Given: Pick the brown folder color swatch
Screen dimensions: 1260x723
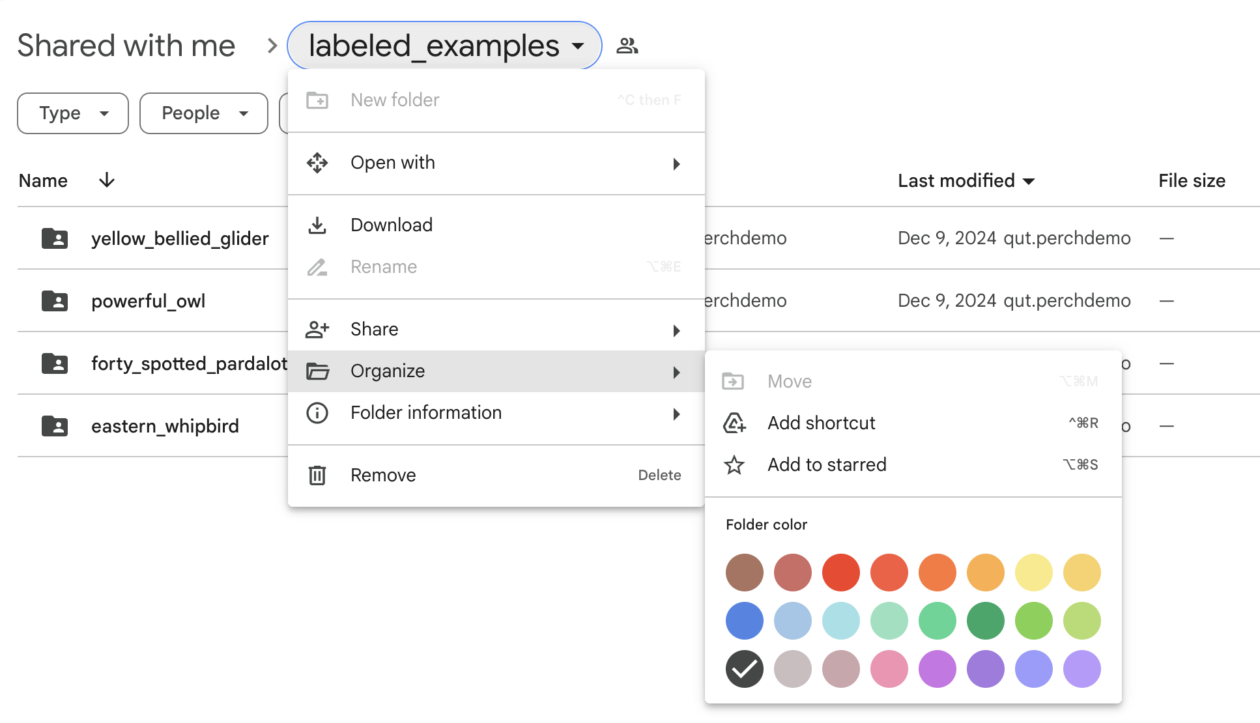Looking at the screenshot, I should (x=745, y=573).
